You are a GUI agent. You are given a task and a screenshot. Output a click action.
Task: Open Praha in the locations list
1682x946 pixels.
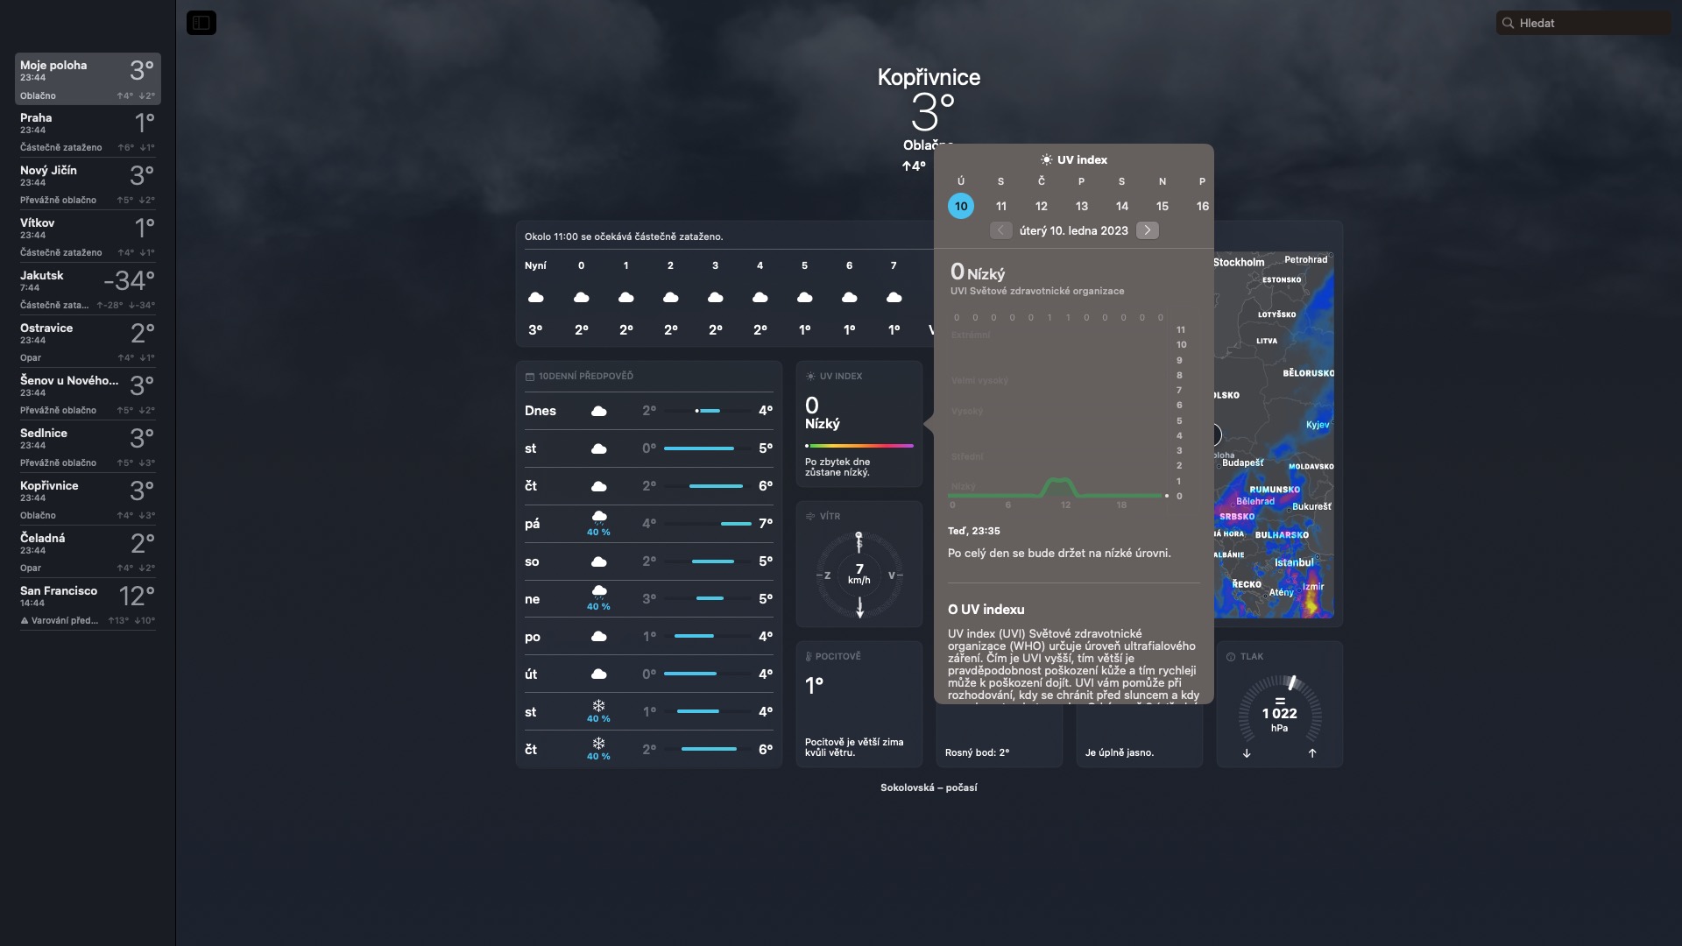click(87, 131)
